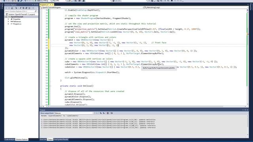
Task: Select the Properties item in the tree
Action: click(17, 19)
